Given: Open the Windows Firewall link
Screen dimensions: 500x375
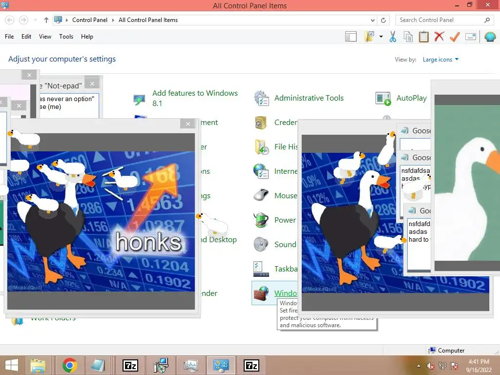Looking at the screenshot, I should click(286, 293).
